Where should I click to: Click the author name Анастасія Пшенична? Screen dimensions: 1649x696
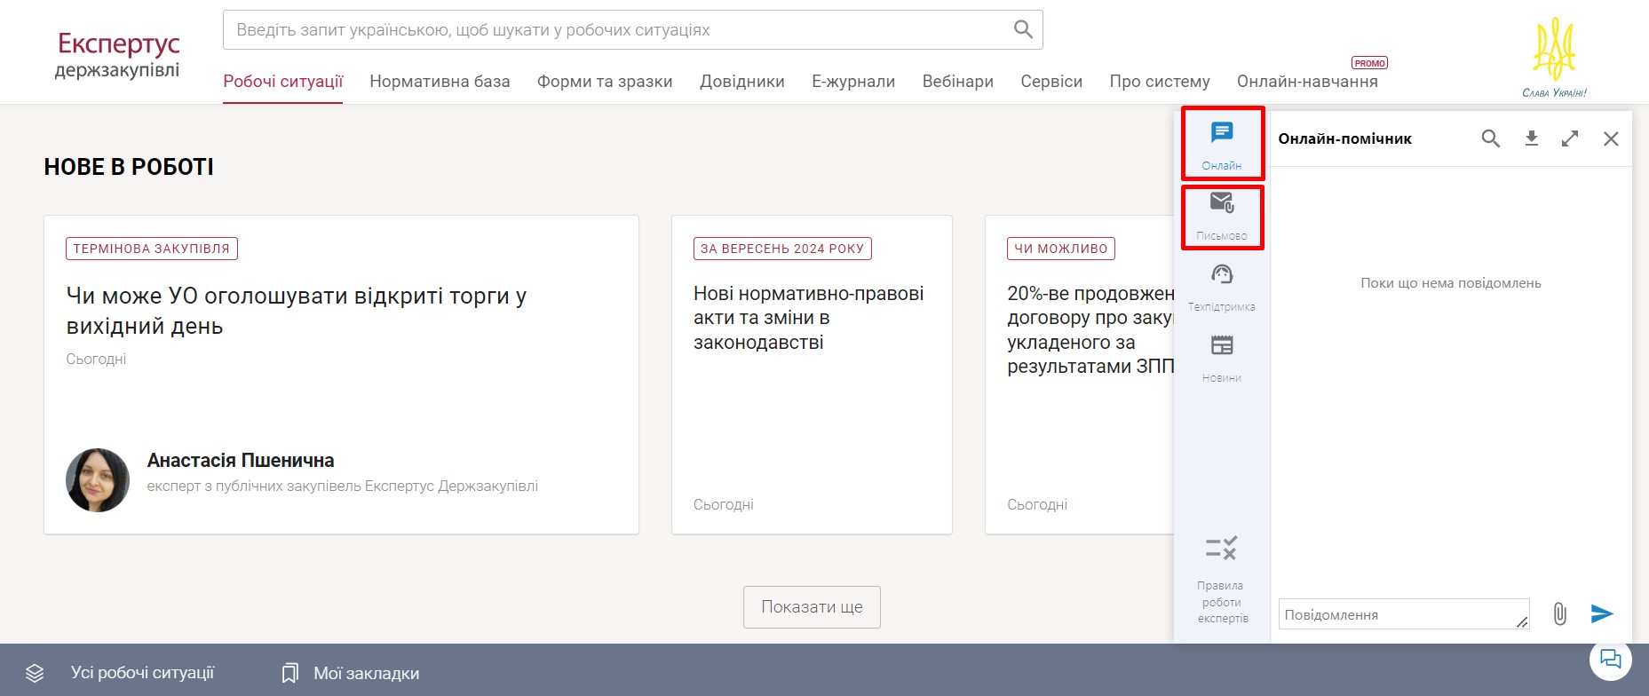[x=241, y=461]
